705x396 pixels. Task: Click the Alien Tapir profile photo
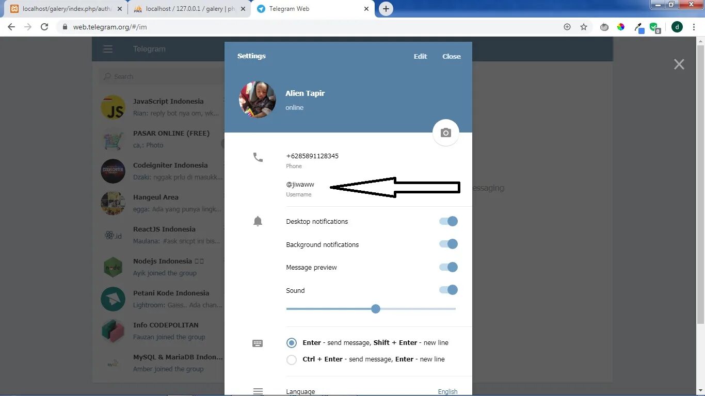[257, 100]
